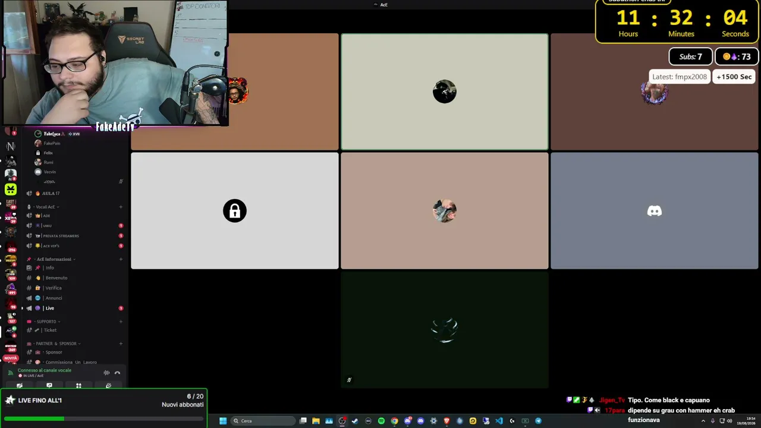
Task: Open the Commissiona Un Lavoro channel
Action: click(75, 362)
